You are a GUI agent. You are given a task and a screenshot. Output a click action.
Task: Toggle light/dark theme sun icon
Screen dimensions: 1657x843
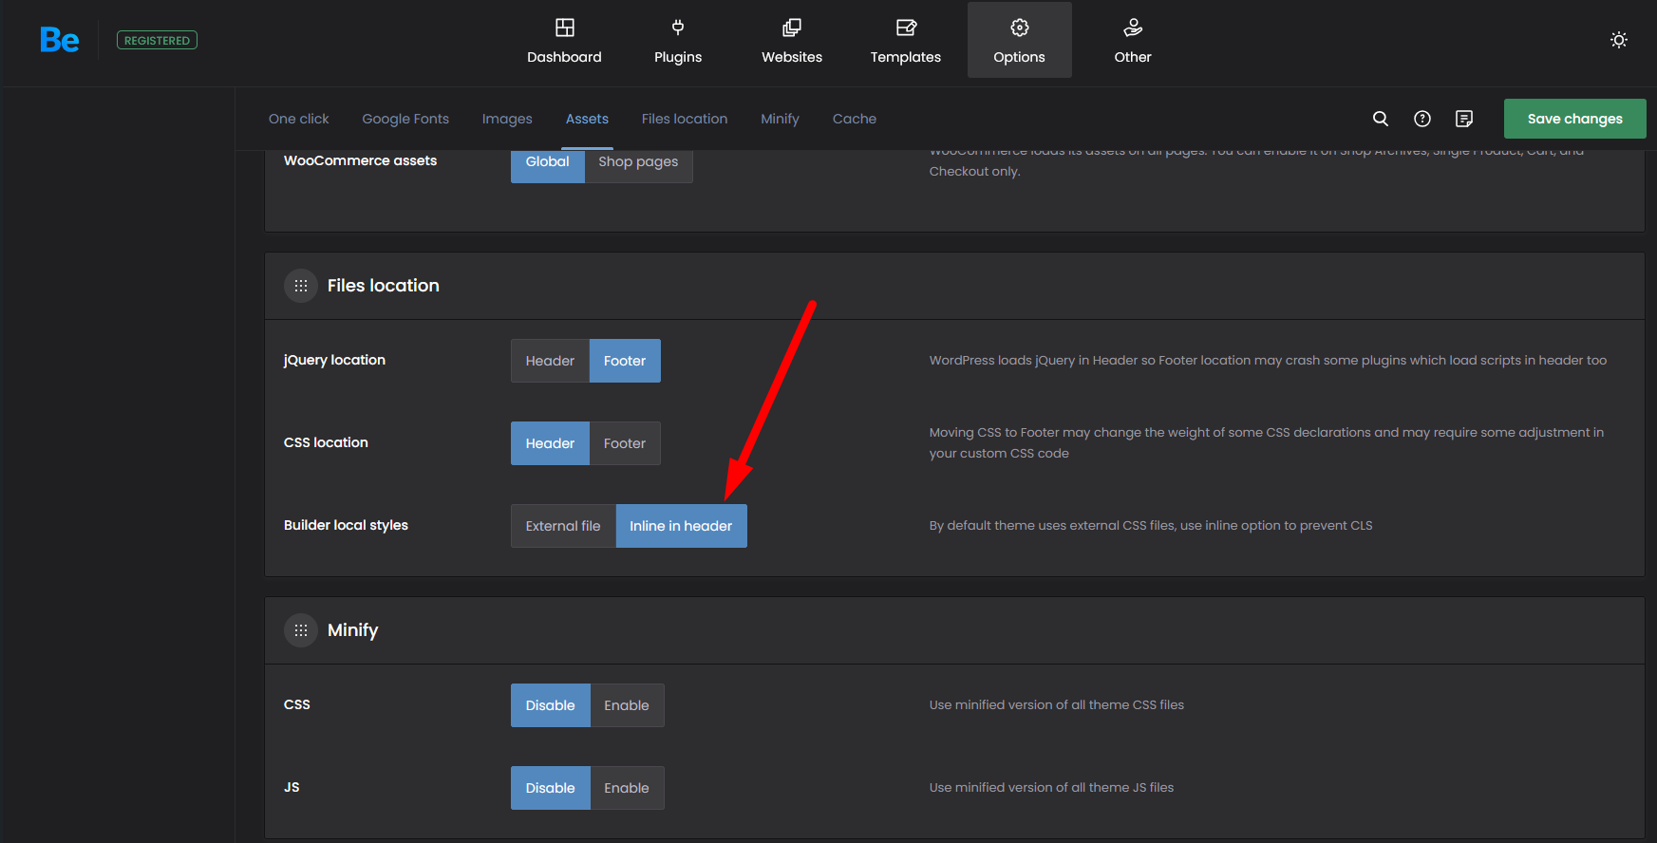(1619, 40)
